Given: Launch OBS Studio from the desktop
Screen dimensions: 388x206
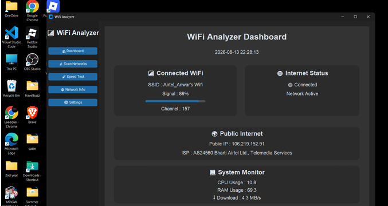Looking at the screenshot, I should (32, 60).
